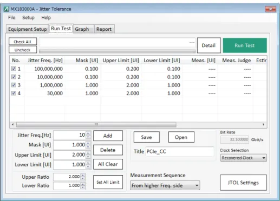The image size is (280, 201).
Task: Click the left scroll arrow of table scrollbar
Action: 12,124
